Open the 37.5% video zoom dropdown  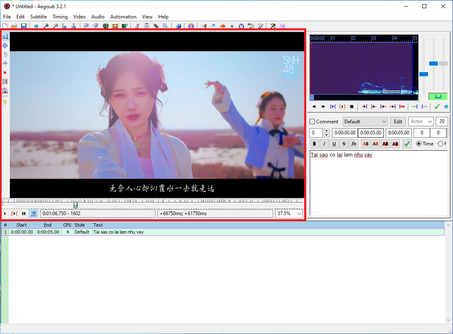[289, 214]
